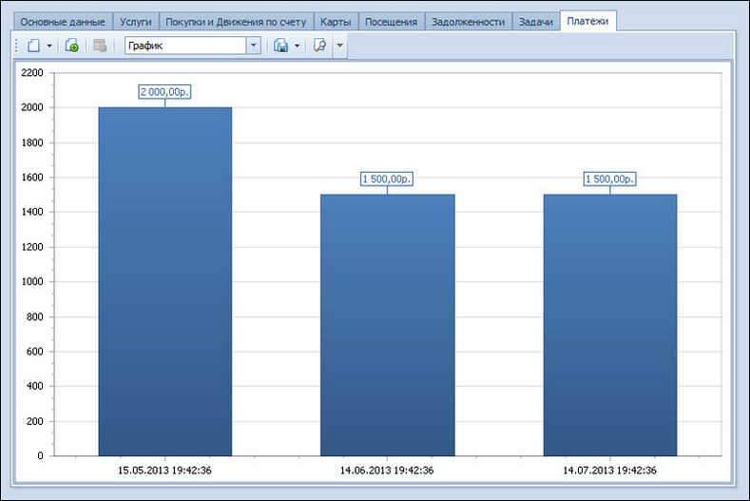Click the 14.06.2013 19:42:36 axis label
This screenshot has height=501, width=750.
(x=387, y=471)
